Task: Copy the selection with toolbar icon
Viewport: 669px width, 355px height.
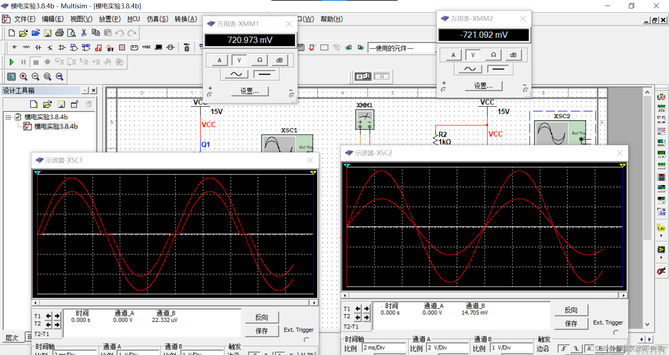Action: click(x=95, y=33)
